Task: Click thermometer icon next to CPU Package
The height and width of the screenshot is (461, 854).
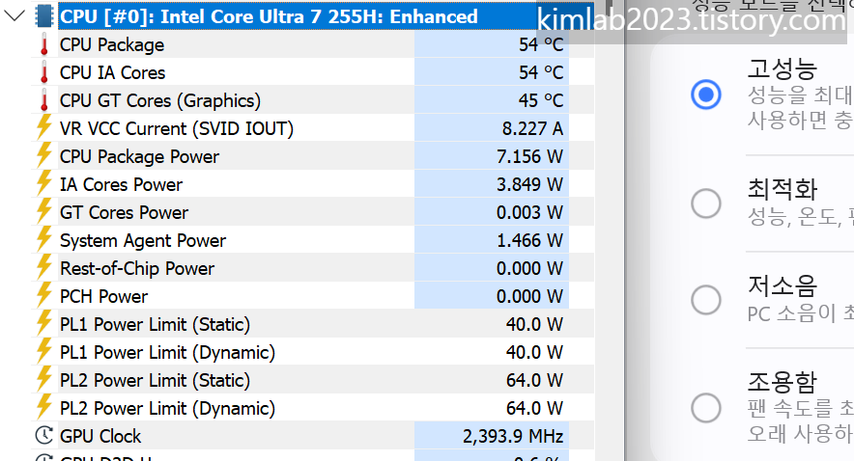Action: (x=44, y=44)
